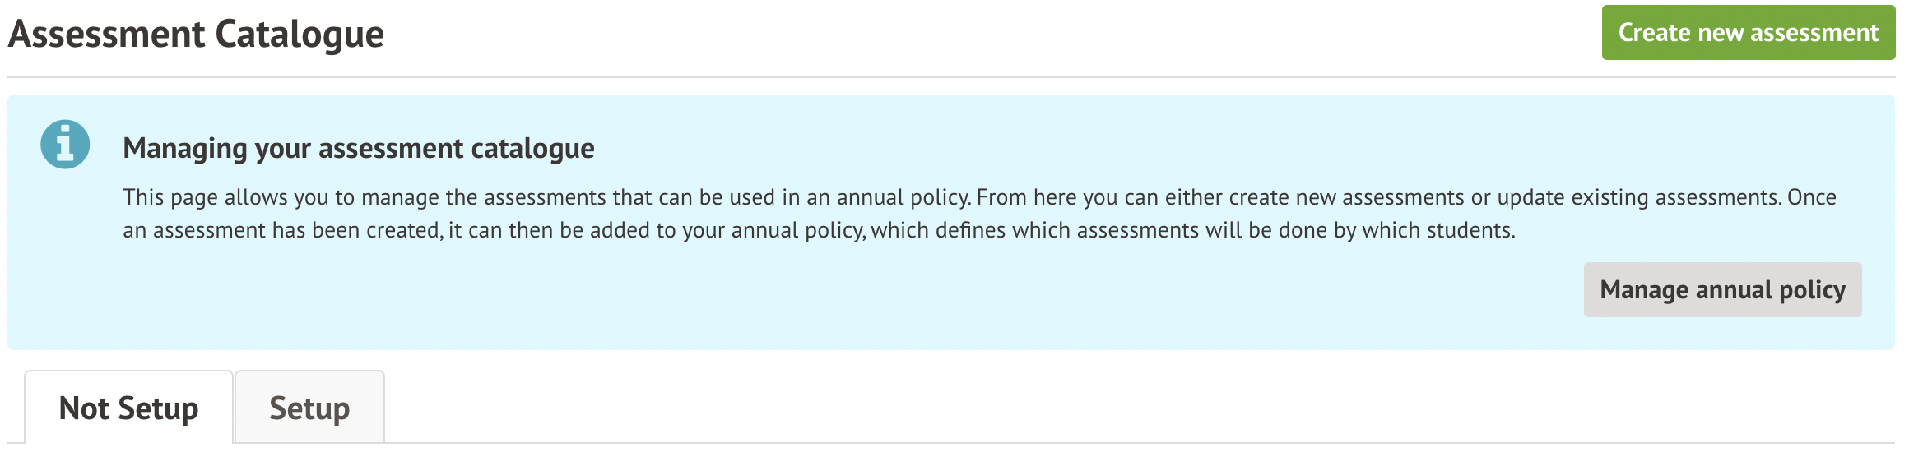Click the word Catalogue in page title
The height and width of the screenshot is (452, 1909).
point(300,35)
